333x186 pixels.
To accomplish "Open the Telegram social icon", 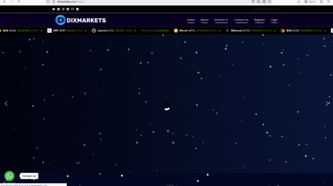I will [78, 9].
